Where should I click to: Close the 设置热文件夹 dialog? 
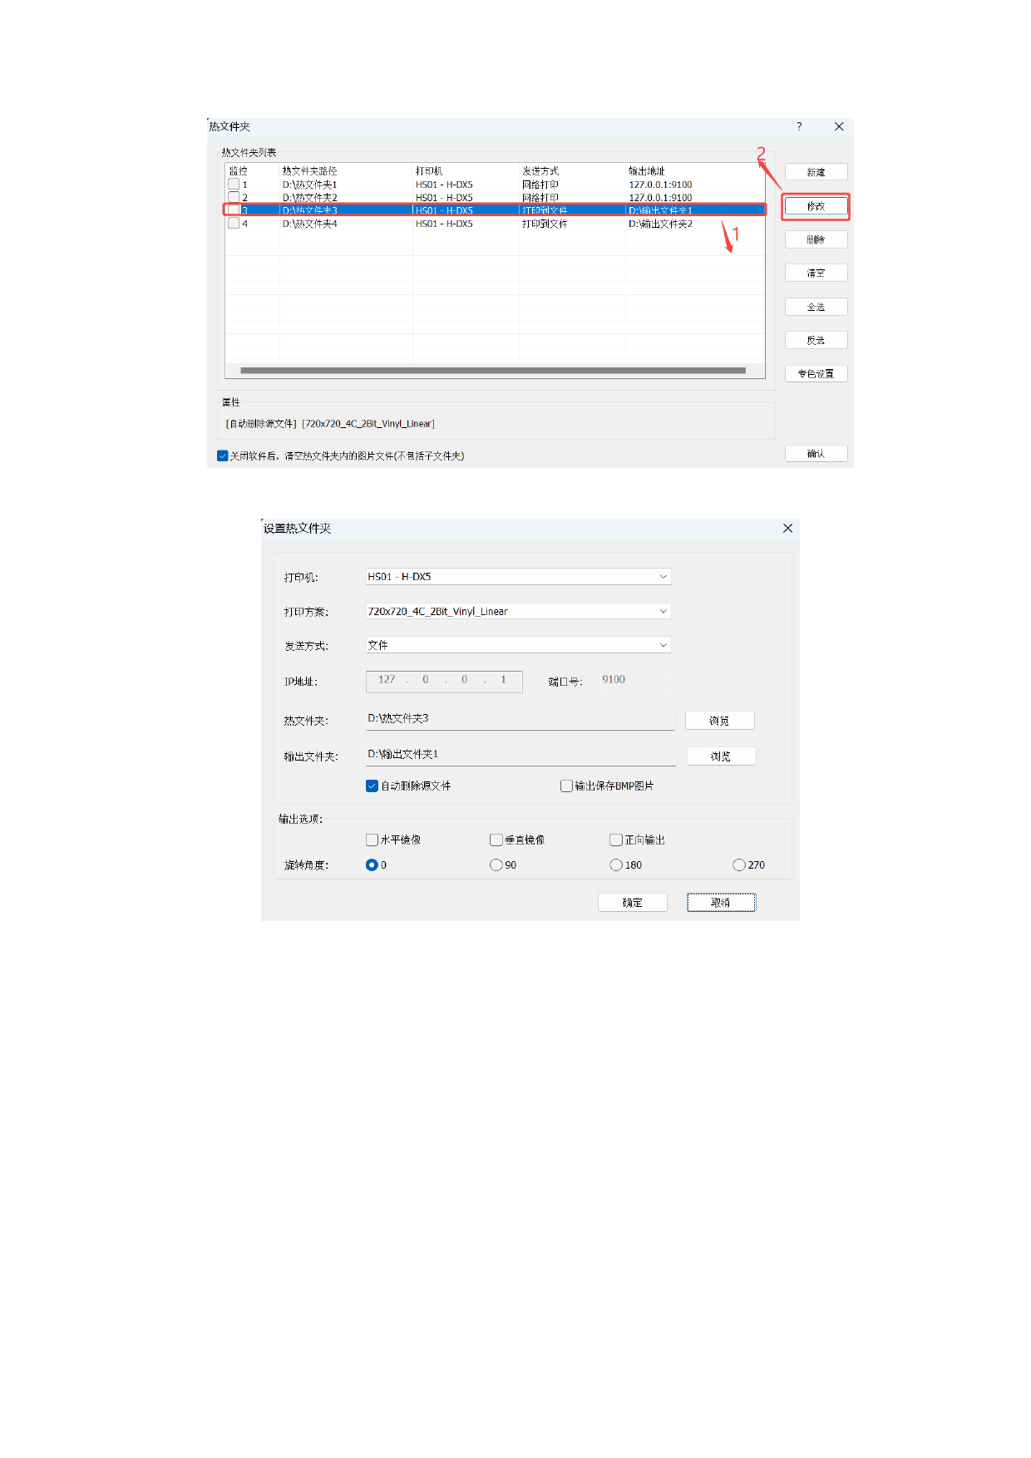tap(787, 528)
